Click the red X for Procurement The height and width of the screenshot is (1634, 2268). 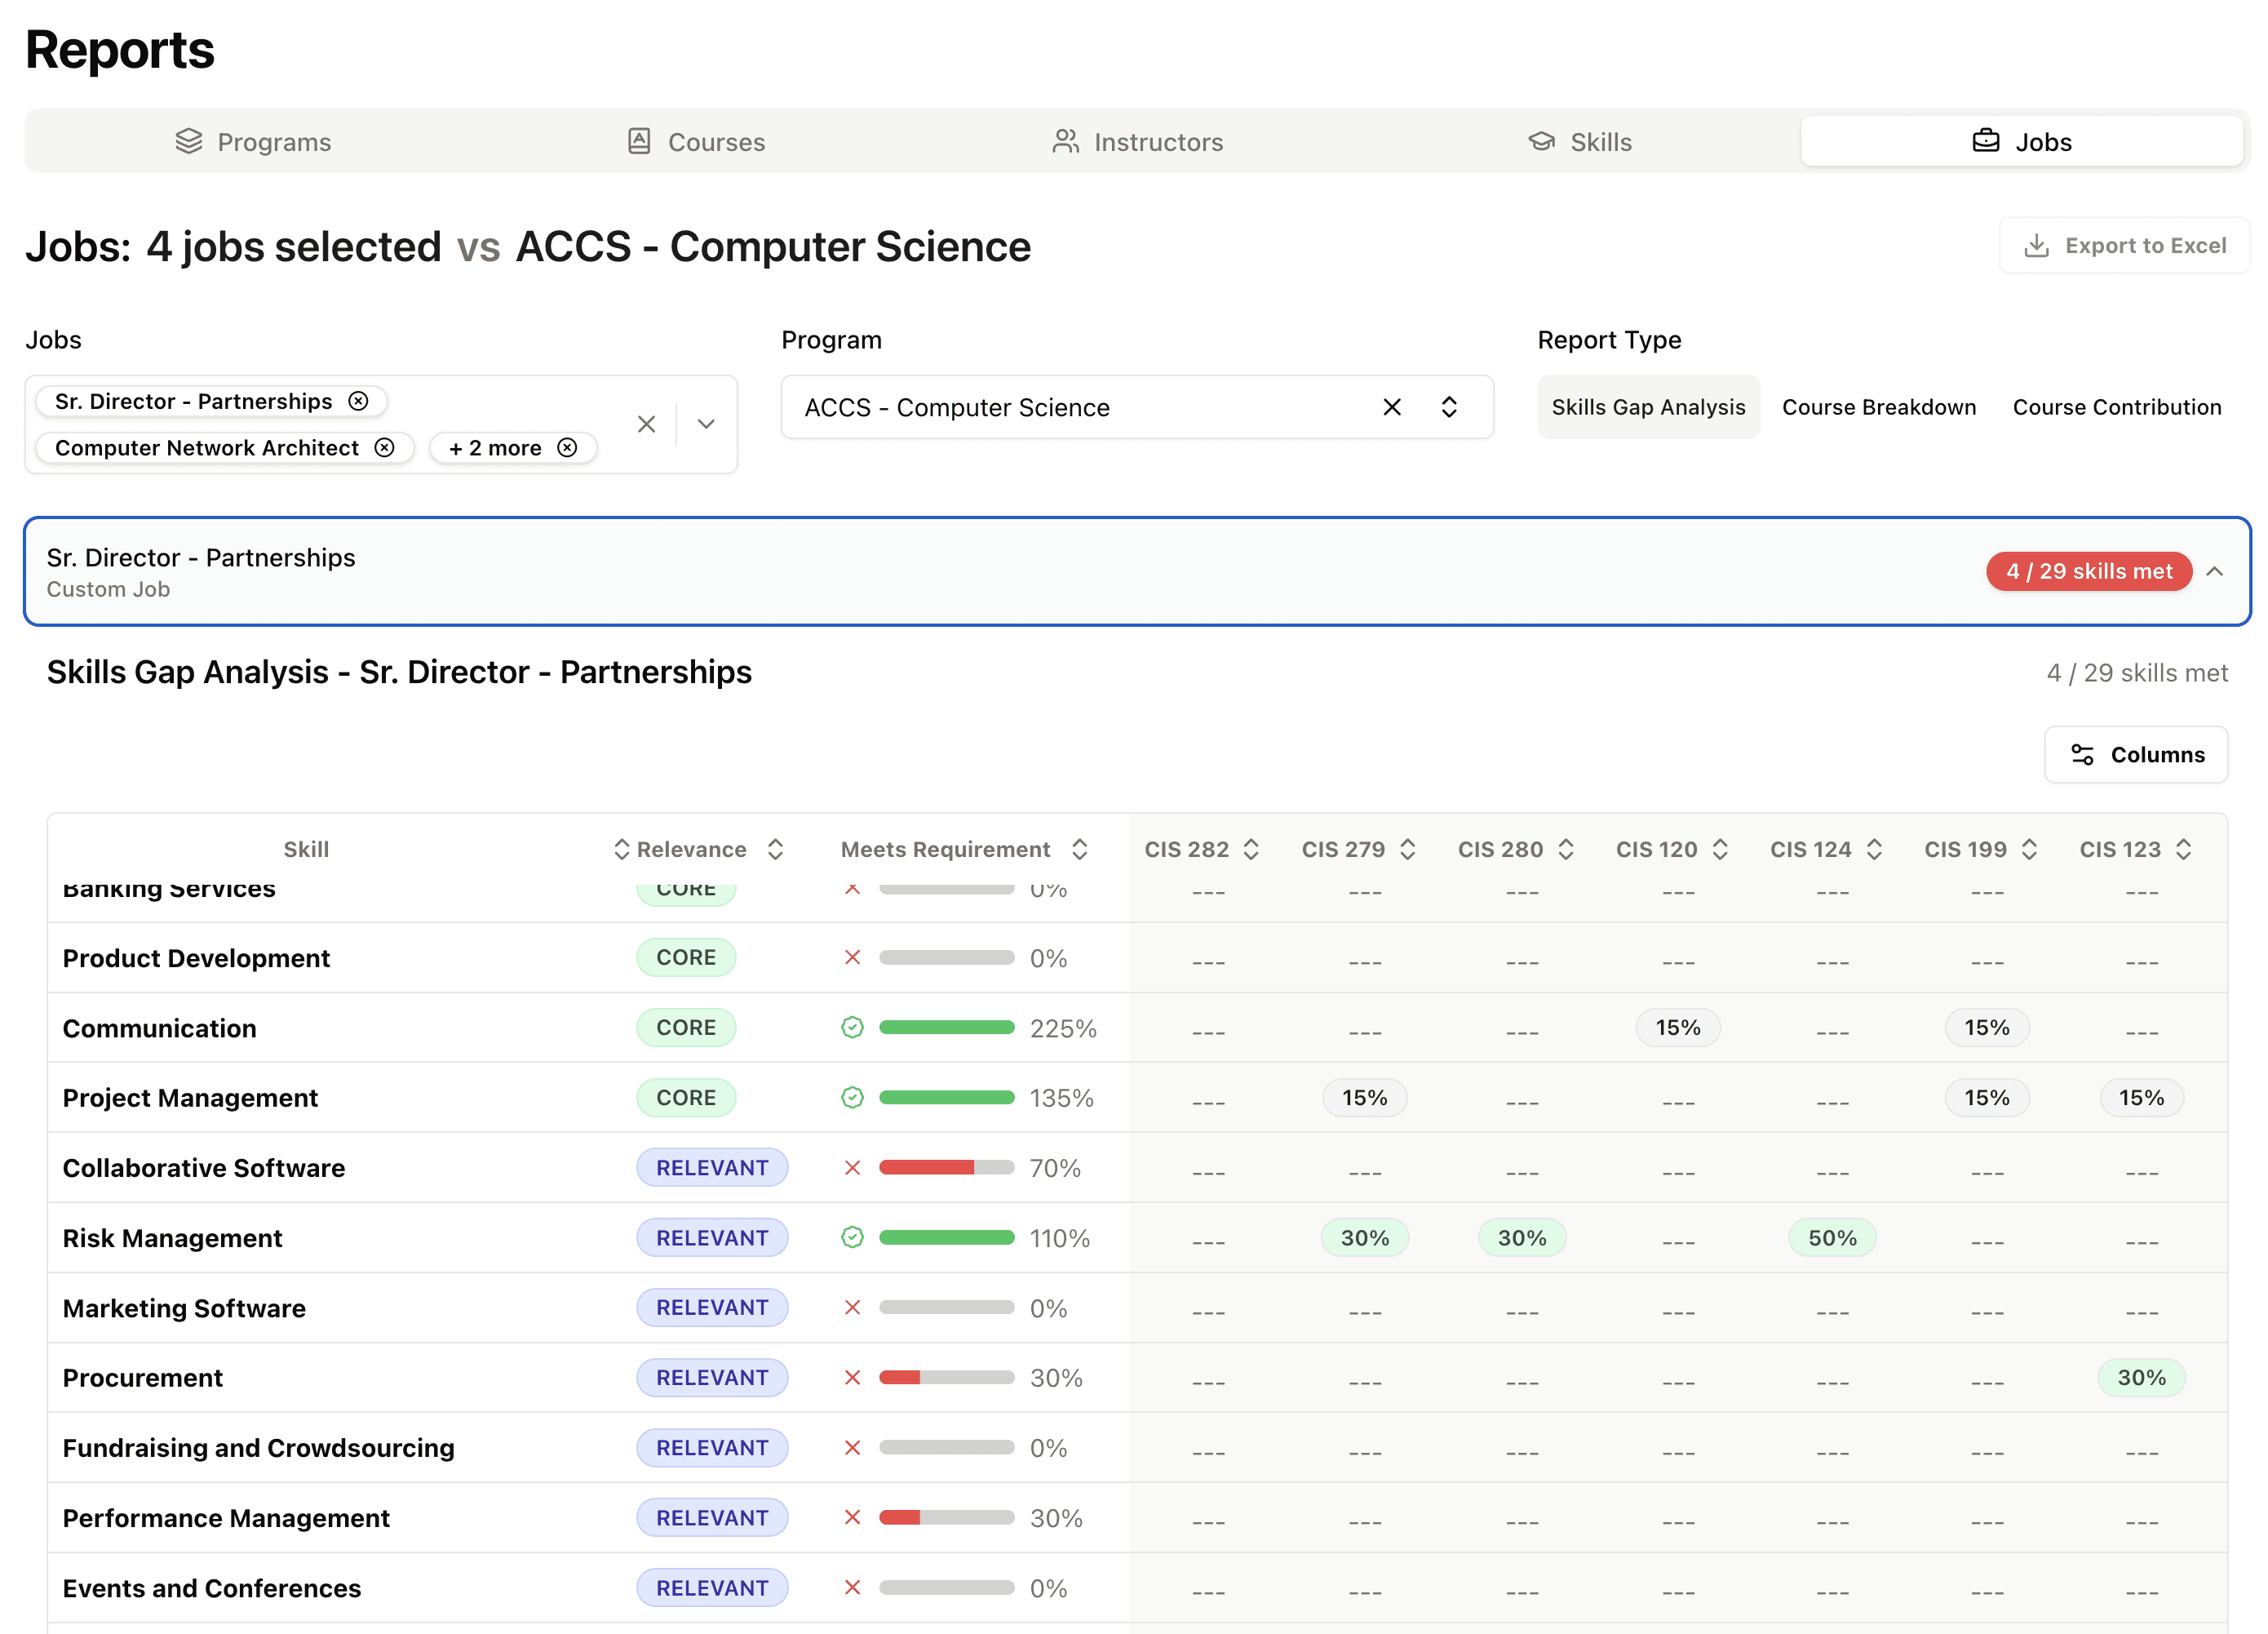(852, 1378)
